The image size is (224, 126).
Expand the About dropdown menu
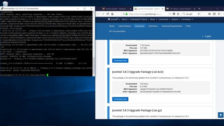pyautogui.click(x=125, y=19)
